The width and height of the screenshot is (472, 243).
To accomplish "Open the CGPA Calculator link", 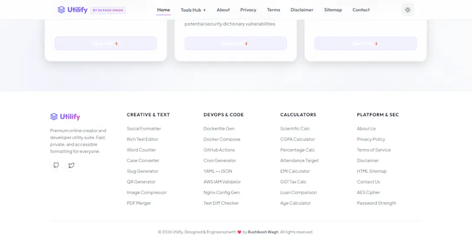I will 297,139.
